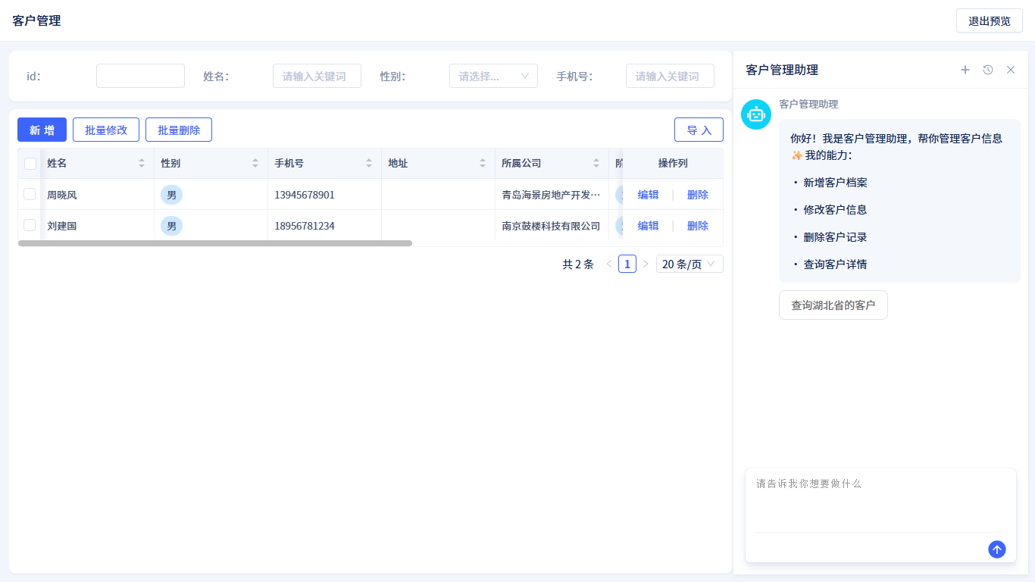
Task: Click the 新增 button
Action: (42, 130)
